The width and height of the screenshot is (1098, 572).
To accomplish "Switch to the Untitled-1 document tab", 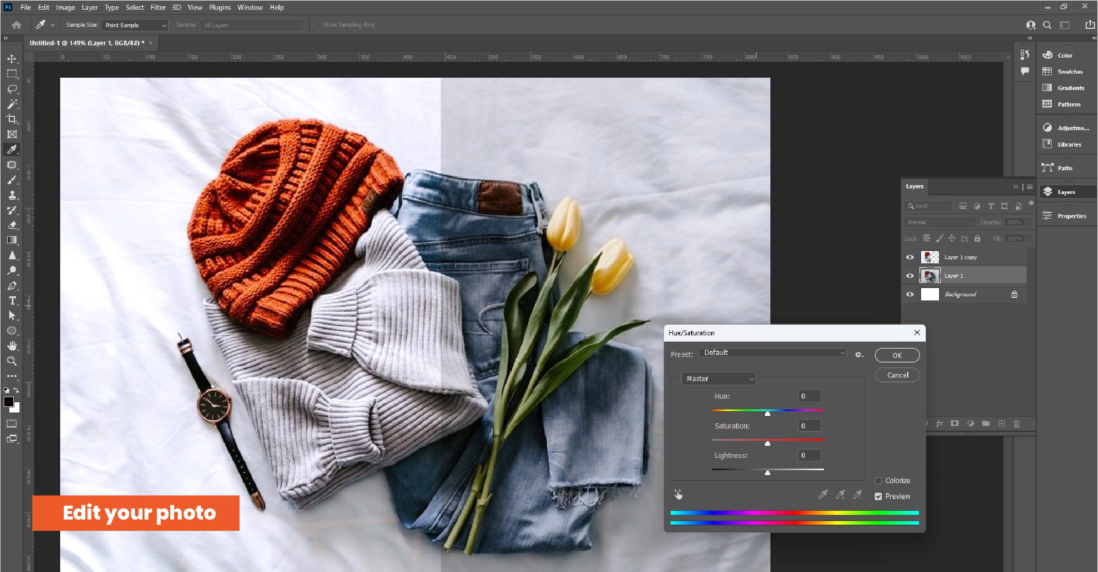I will pos(87,43).
